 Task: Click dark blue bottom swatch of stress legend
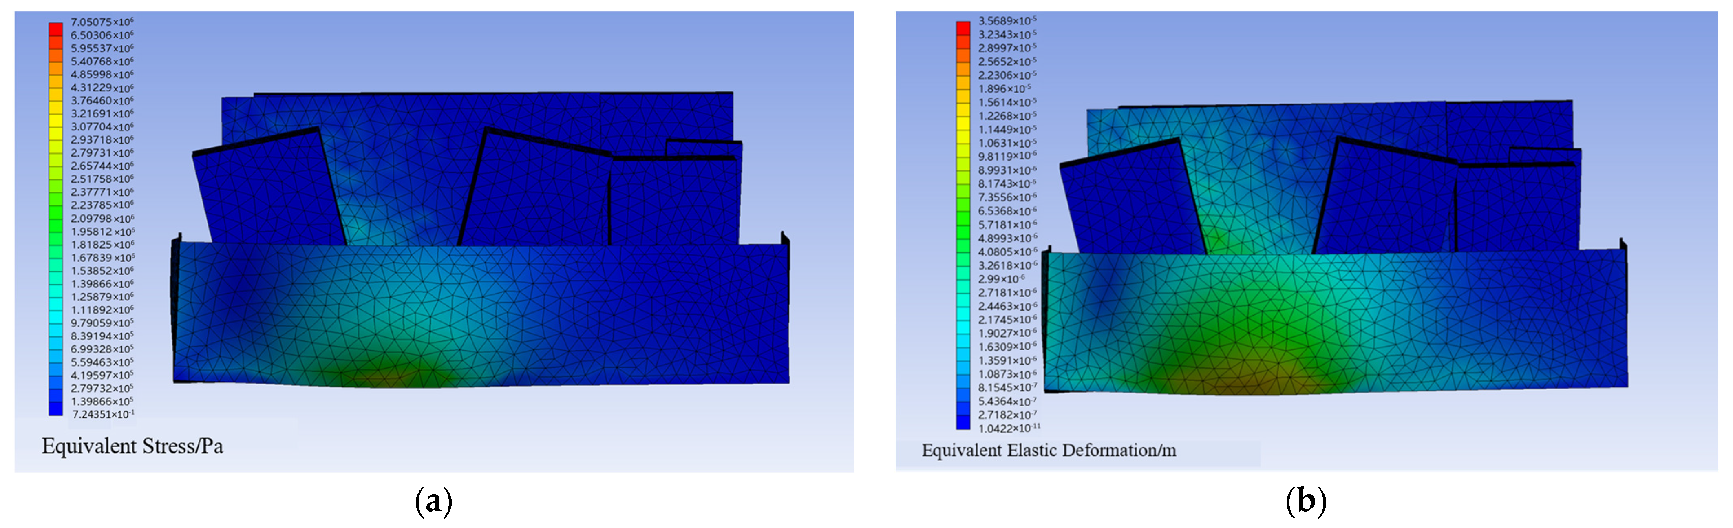tap(55, 408)
